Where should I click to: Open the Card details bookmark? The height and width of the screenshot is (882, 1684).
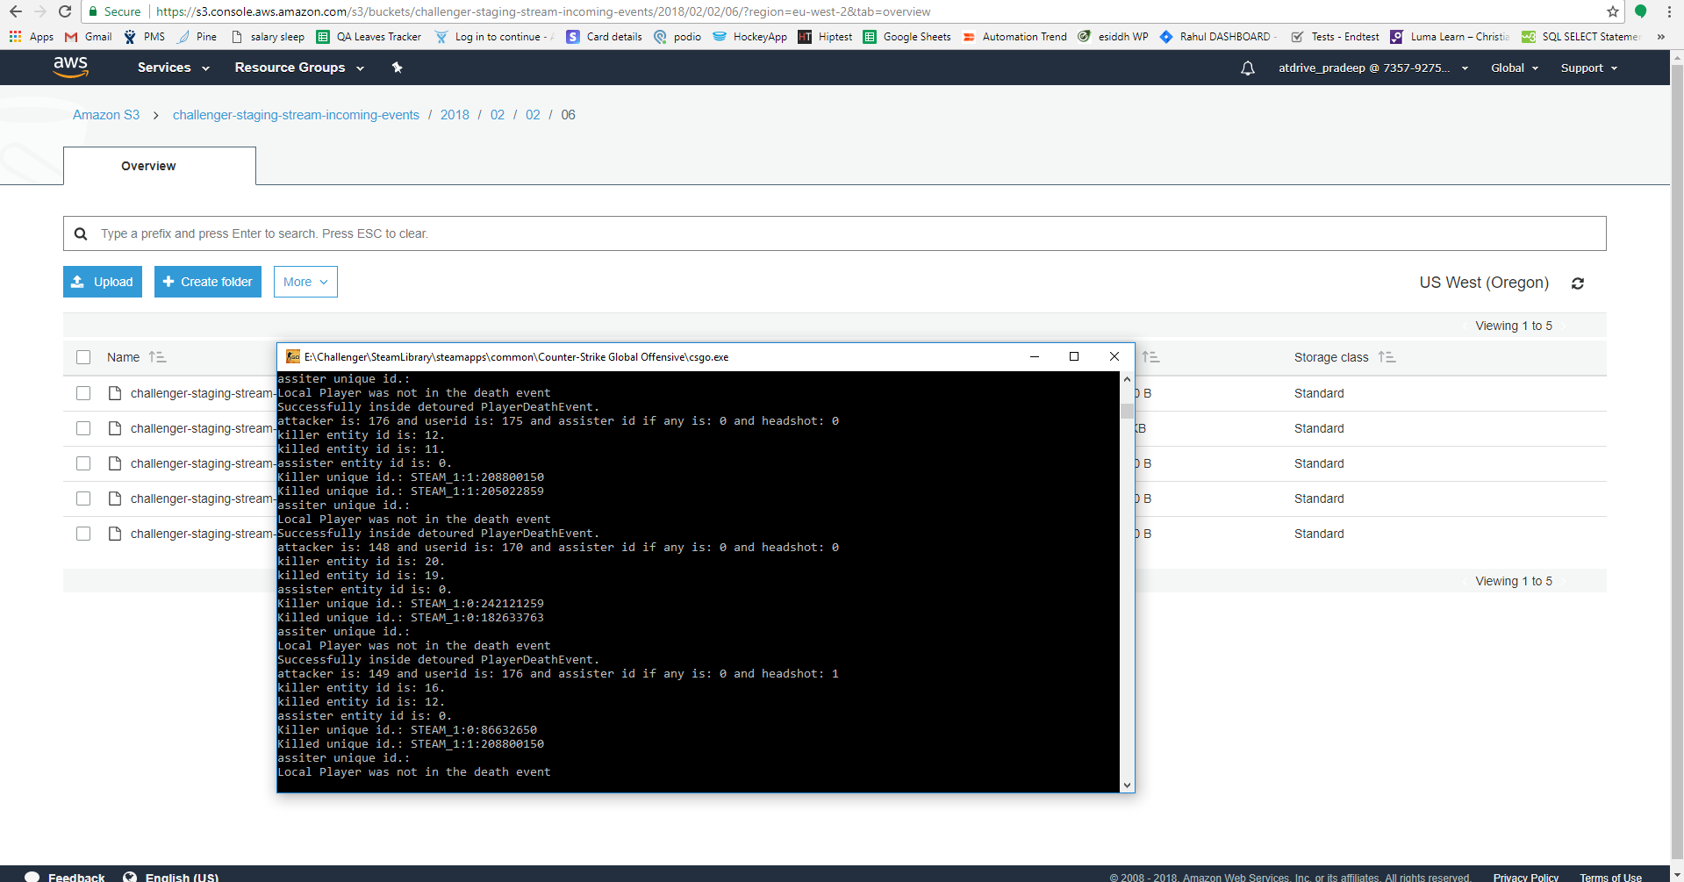604,37
